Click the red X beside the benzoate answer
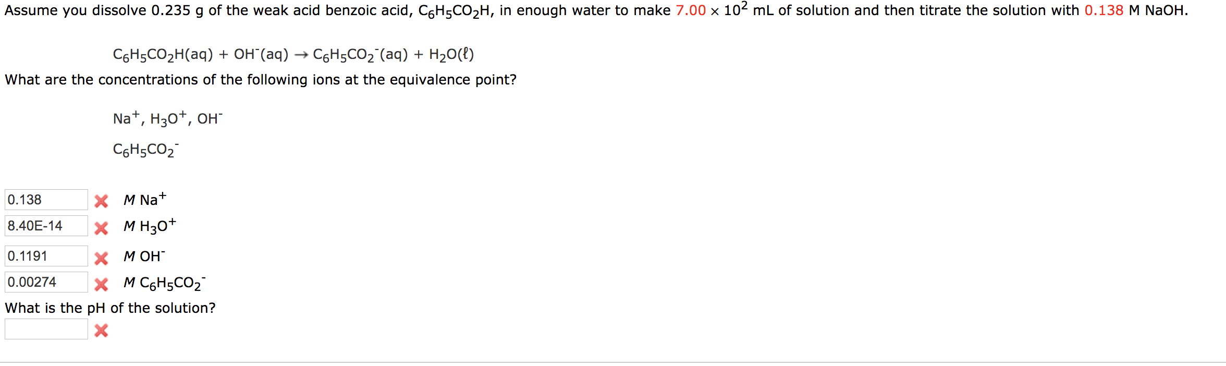 tap(102, 283)
